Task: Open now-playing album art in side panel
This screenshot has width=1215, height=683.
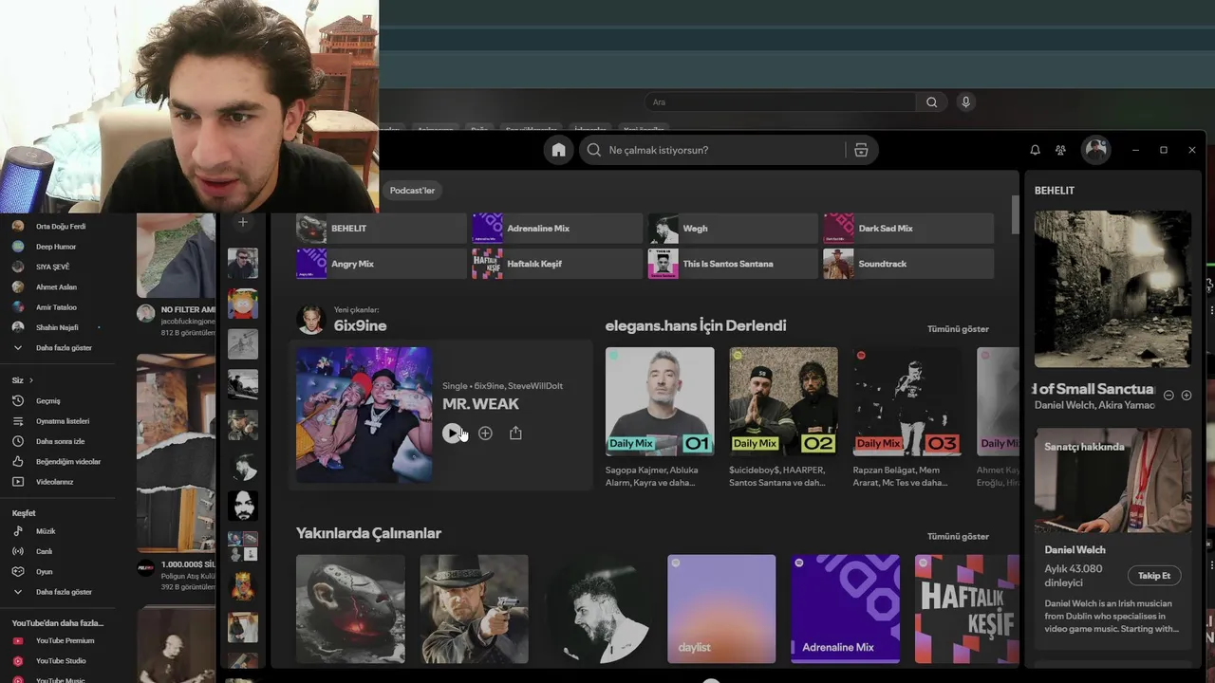Action: pyautogui.click(x=1112, y=289)
